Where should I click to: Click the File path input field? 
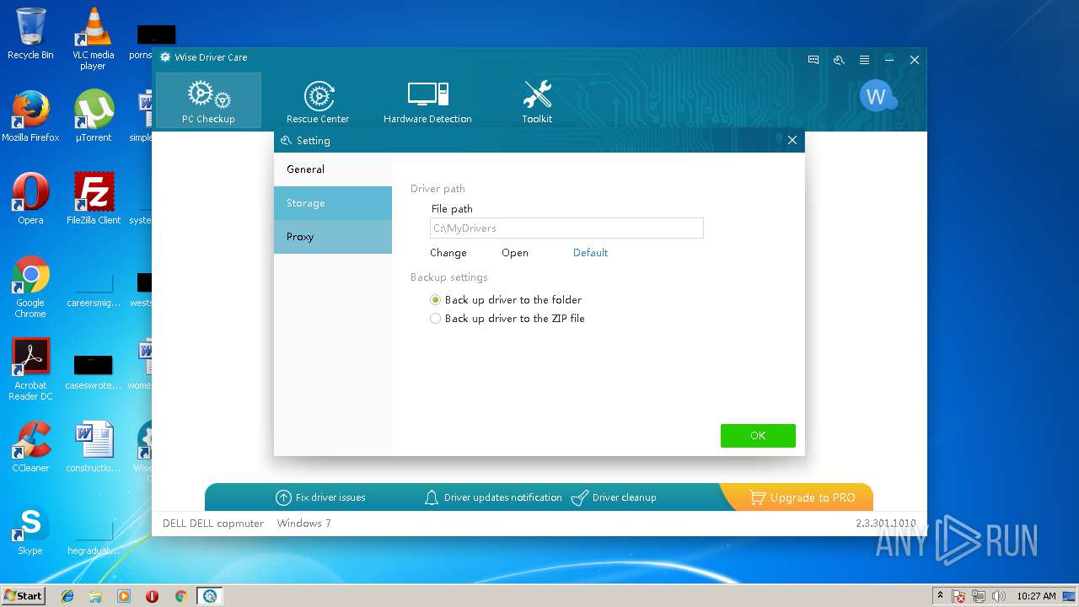566,228
